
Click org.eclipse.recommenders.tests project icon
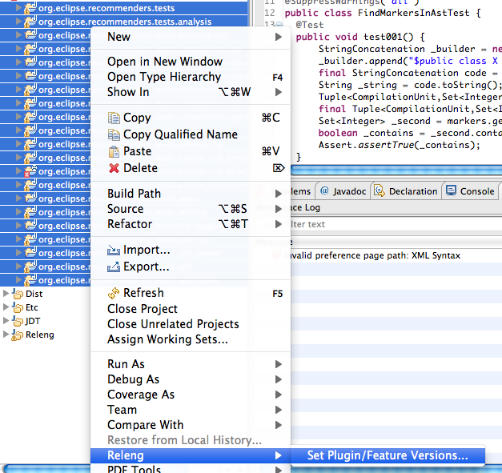(x=30, y=8)
